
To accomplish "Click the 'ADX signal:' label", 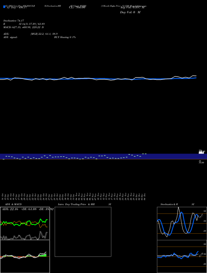I will click(10, 37).
